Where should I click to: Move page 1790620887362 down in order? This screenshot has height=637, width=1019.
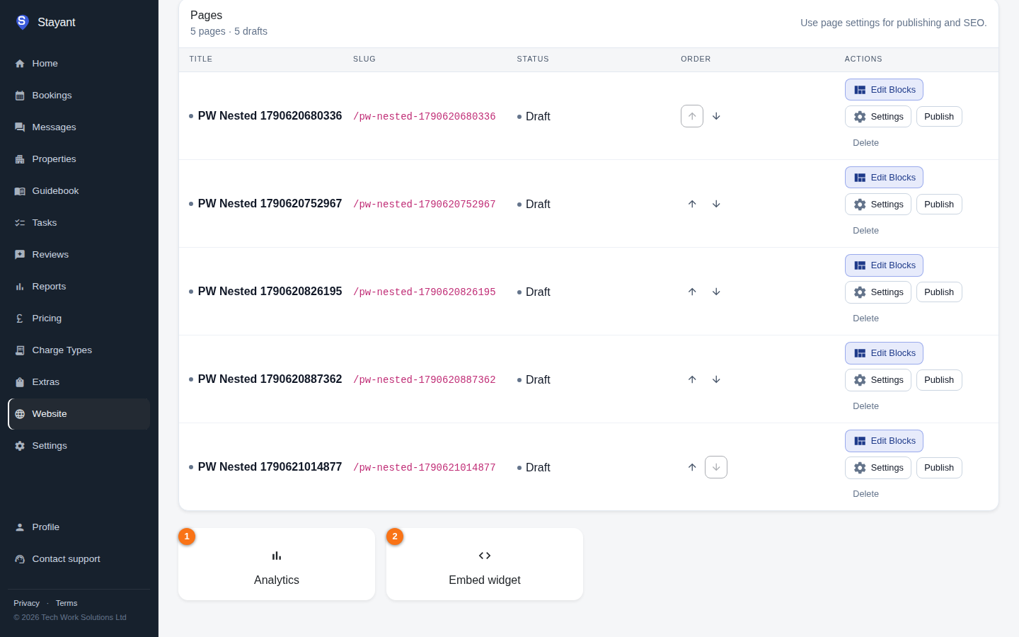point(716,379)
